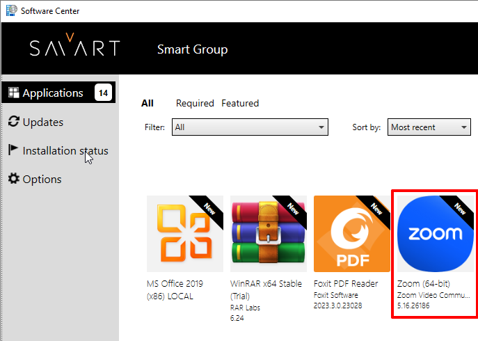The height and width of the screenshot is (341, 478).
Task: Click the Options gear icon
Action: coord(13,180)
